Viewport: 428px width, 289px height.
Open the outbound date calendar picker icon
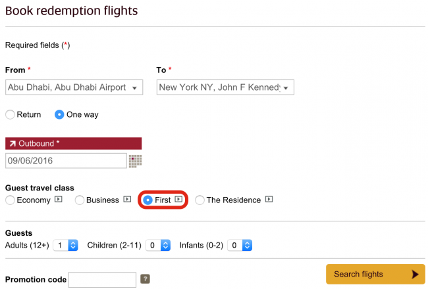(x=135, y=161)
